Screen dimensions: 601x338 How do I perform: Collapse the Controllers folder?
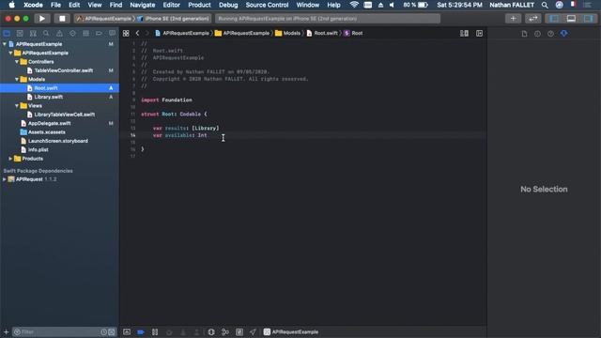tap(17, 62)
